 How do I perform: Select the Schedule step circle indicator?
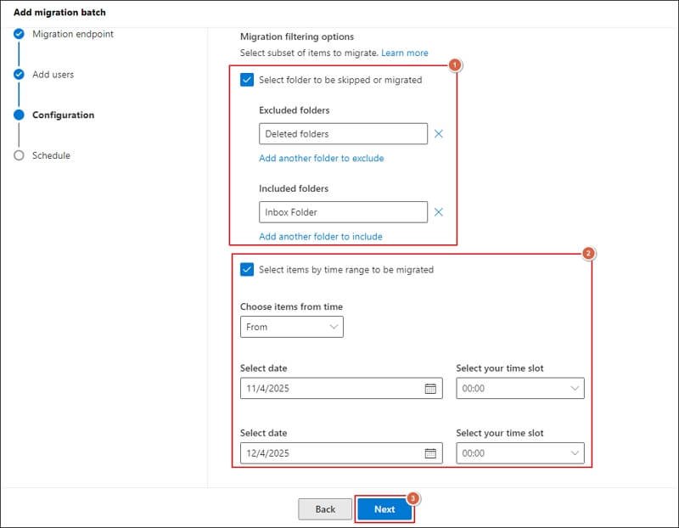click(x=18, y=155)
